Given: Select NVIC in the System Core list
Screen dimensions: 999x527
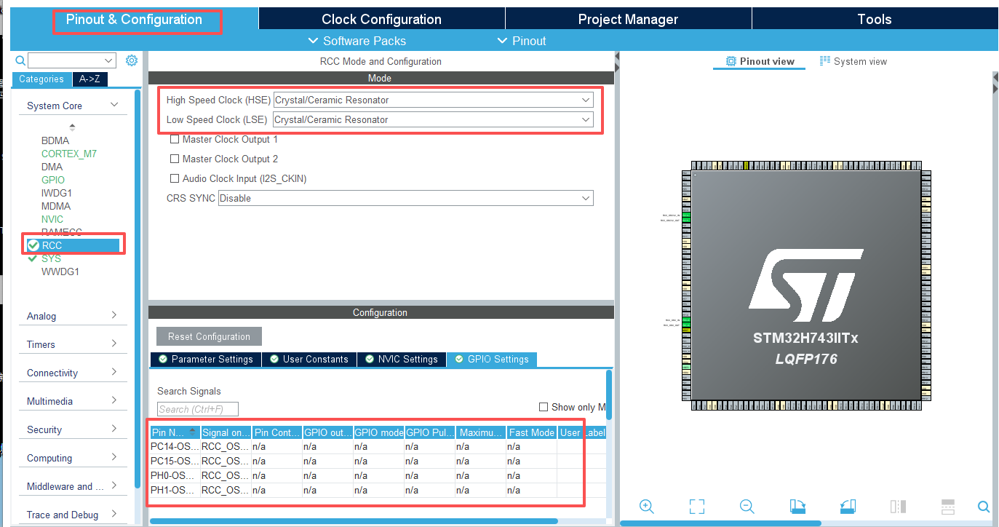Looking at the screenshot, I should (52, 219).
